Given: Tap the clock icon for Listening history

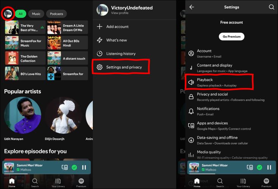Looking at the screenshot, I should pyautogui.click(x=100, y=54).
